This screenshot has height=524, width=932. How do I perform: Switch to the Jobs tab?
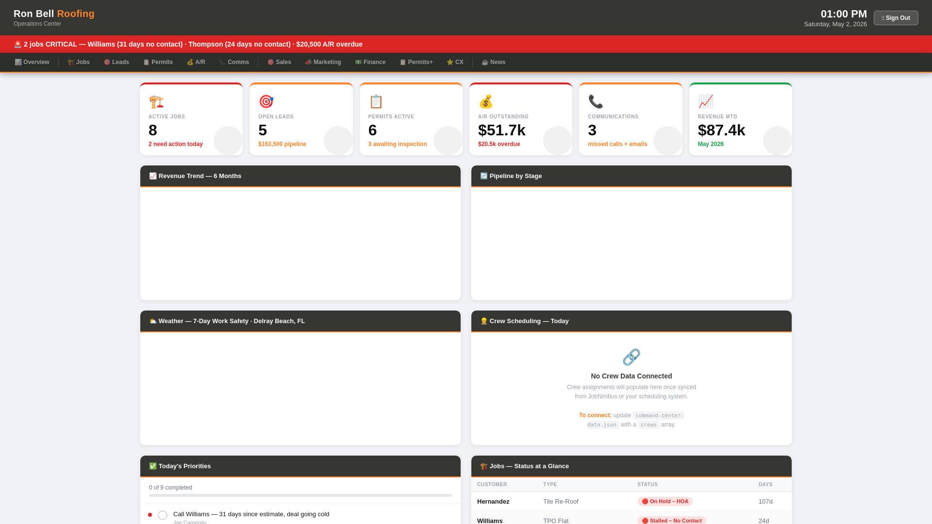[x=79, y=62]
